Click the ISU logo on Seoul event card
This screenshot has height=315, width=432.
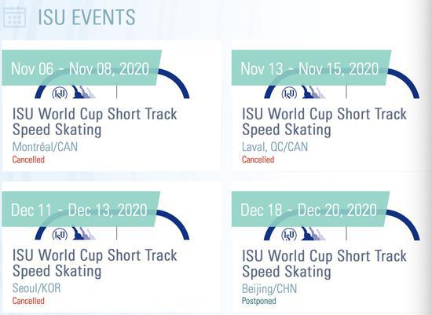(x=60, y=235)
